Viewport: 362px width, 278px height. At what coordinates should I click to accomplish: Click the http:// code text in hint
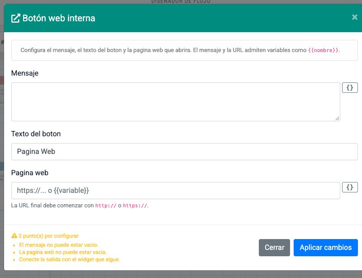[x=106, y=206]
